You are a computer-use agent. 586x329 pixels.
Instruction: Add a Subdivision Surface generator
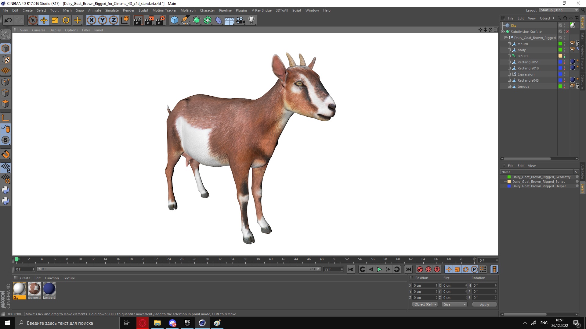click(x=197, y=20)
